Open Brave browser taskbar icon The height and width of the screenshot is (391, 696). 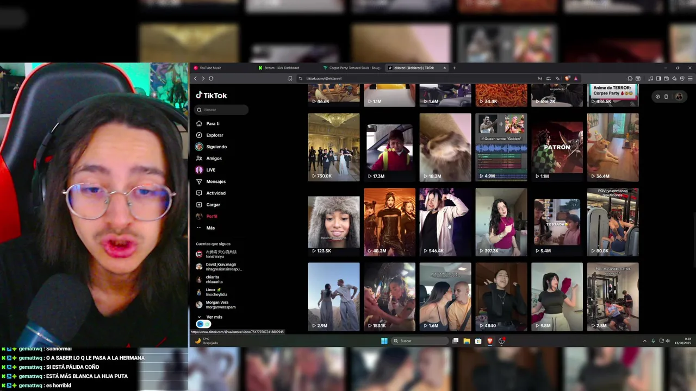tap(490, 341)
